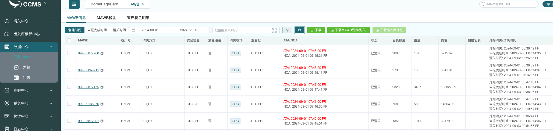Screen dimensions: 553x131
Task: Expand the 统计中心 menu chevron
Action: tap(51, 116)
